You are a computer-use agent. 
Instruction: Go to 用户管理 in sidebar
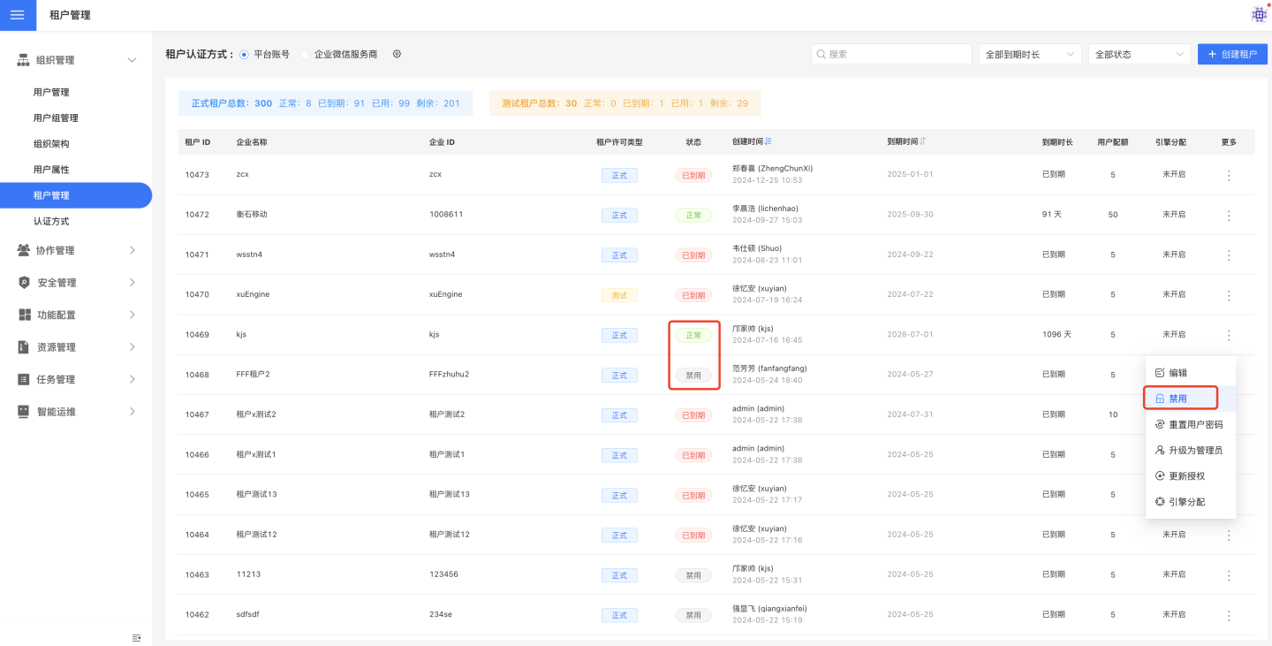(x=51, y=92)
